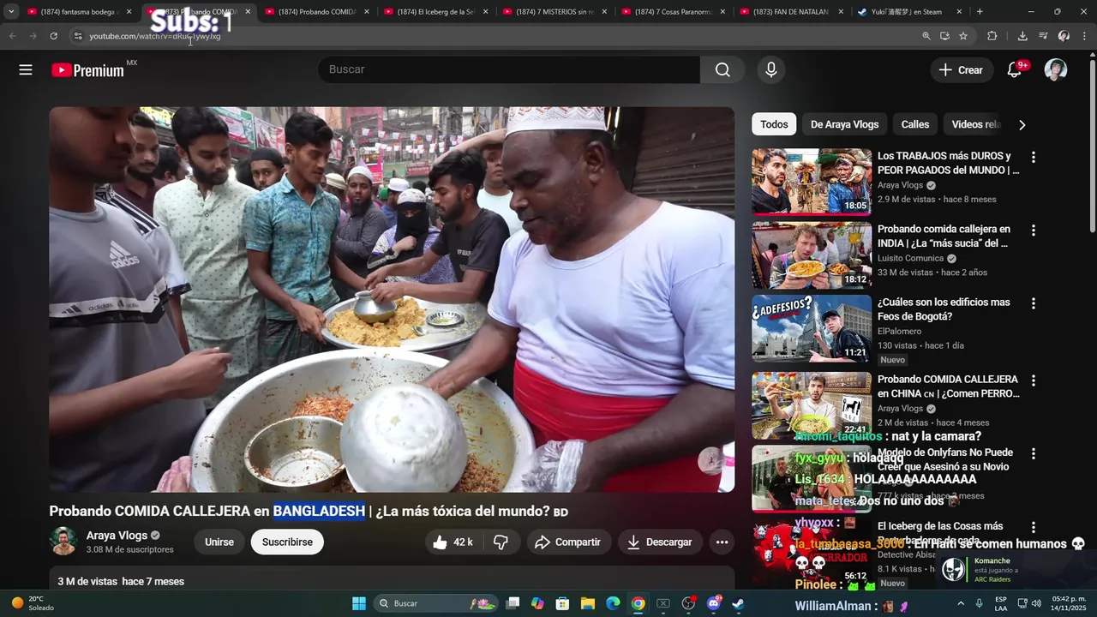1097x617 pixels.
Task: Open Chrome extensions puzzle icon
Action: 992,36
